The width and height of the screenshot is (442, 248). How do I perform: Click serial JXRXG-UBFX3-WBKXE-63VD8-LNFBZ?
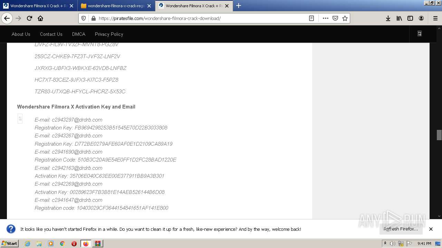[x=80, y=68]
